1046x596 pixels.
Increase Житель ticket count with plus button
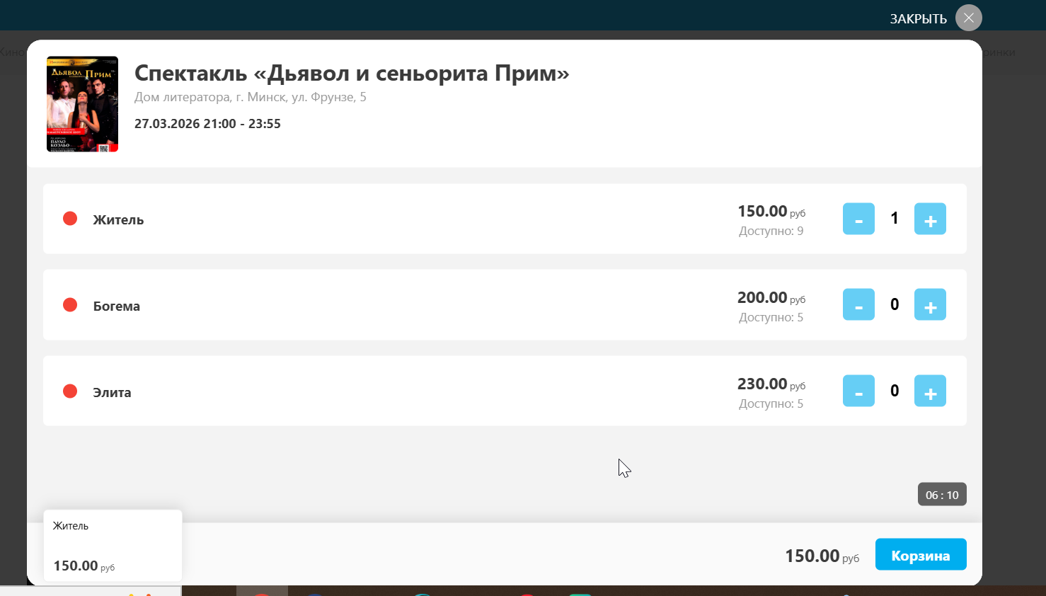pyautogui.click(x=930, y=219)
